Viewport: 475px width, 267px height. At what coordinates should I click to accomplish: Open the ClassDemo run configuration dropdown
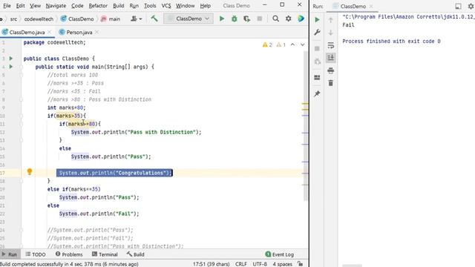tap(189, 19)
